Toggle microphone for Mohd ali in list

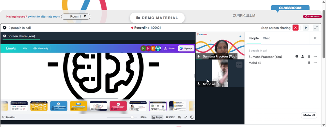(309, 63)
